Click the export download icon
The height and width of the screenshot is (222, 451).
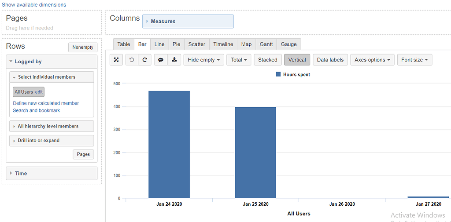coord(174,60)
